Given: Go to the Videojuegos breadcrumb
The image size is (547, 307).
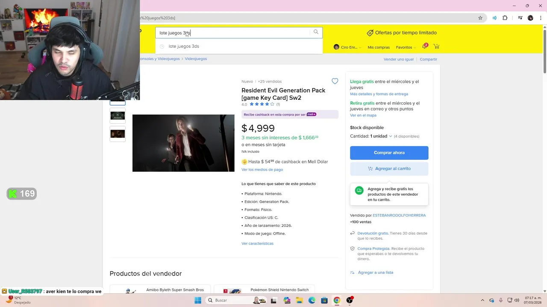Looking at the screenshot, I should coord(196,59).
